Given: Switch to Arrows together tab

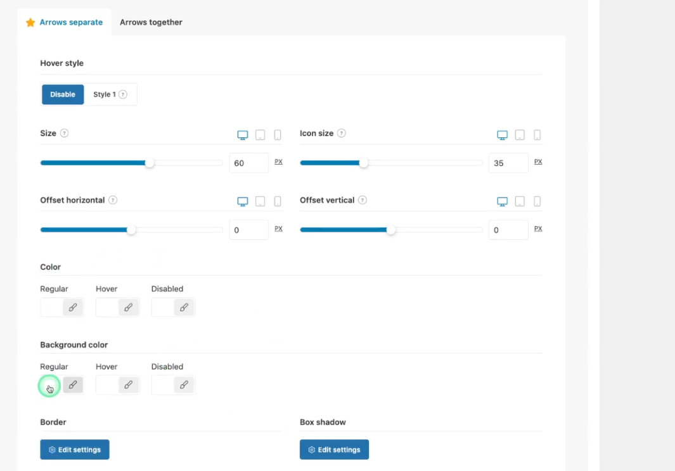Looking at the screenshot, I should [x=151, y=22].
